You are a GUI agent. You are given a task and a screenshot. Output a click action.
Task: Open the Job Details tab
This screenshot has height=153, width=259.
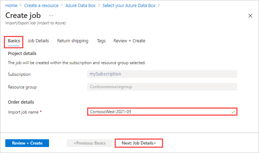(x=38, y=41)
